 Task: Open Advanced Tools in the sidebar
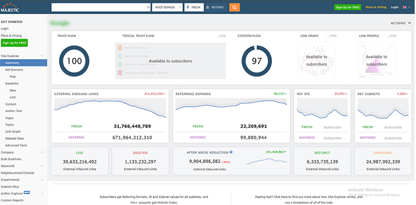[16, 145]
